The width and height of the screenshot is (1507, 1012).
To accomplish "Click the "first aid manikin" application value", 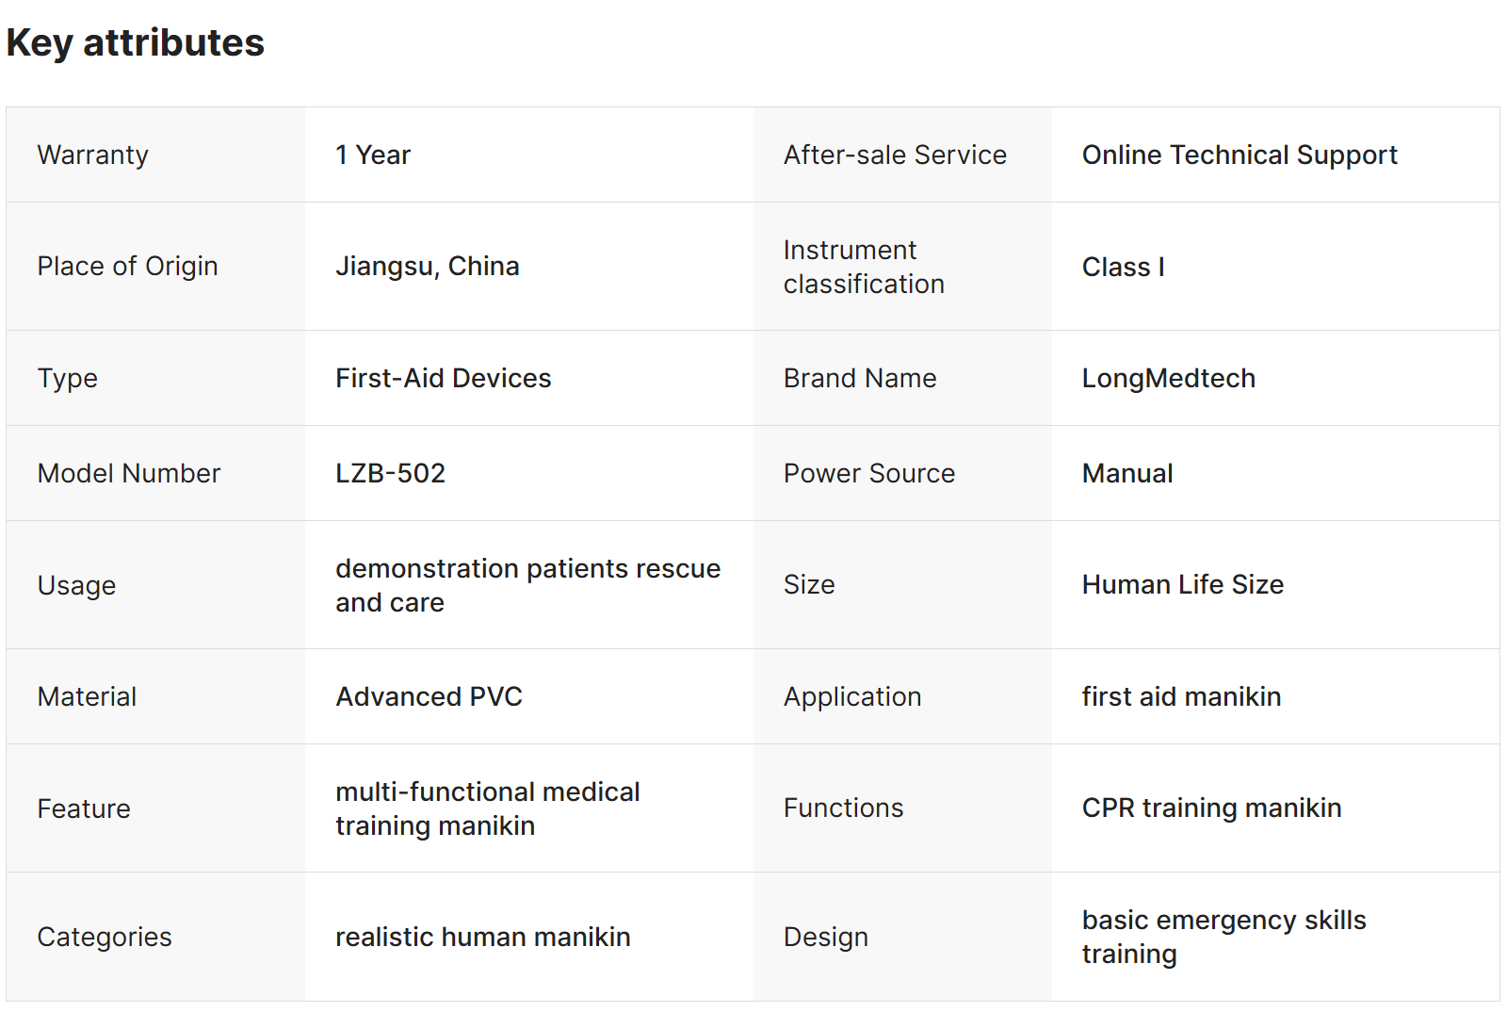I will (x=1181, y=696).
